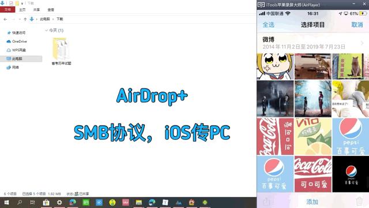Select the horizontal Coca-Cola 可口可爱 image
The height and width of the screenshot is (208, 369).
(313, 174)
